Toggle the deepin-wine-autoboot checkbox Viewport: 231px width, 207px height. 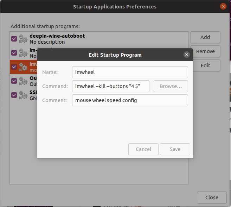click(x=14, y=39)
